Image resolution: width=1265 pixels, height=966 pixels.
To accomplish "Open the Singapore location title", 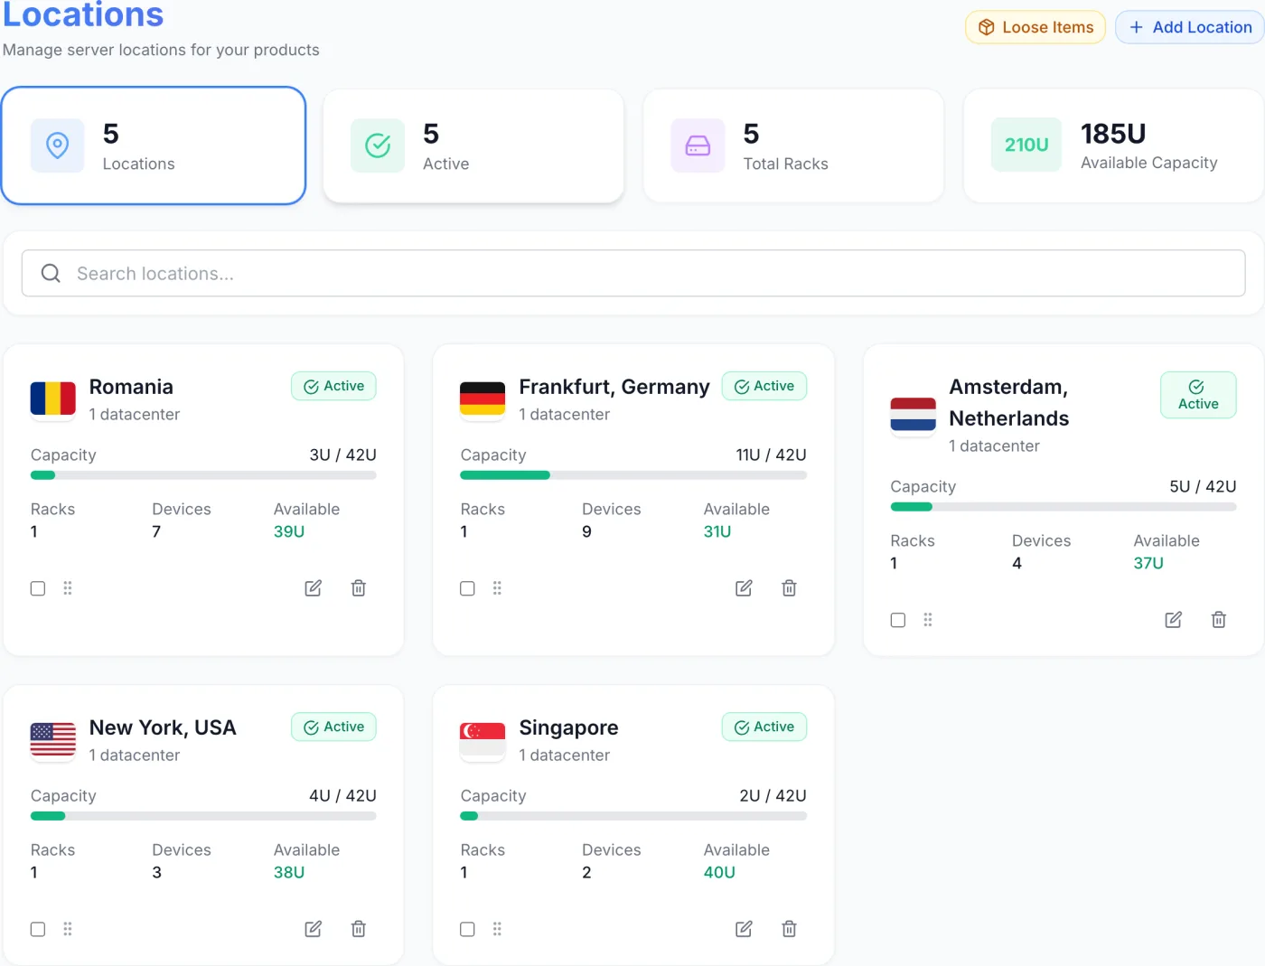I will click(568, 727).
